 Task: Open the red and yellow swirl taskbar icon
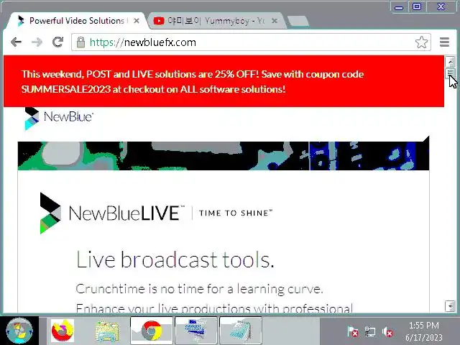coord(63,331)
